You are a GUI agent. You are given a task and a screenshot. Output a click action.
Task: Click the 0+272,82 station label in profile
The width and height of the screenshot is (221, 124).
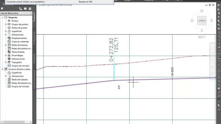click(x=111, y=50)
